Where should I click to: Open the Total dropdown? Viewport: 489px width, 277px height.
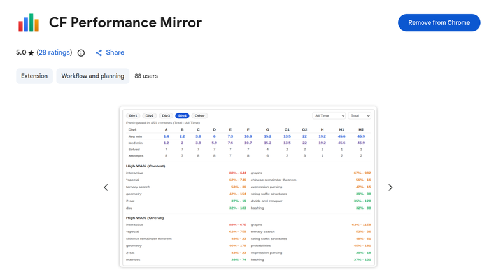click(360, 116)
